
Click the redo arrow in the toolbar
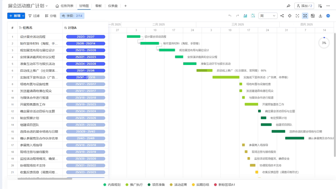pos(237,16)
